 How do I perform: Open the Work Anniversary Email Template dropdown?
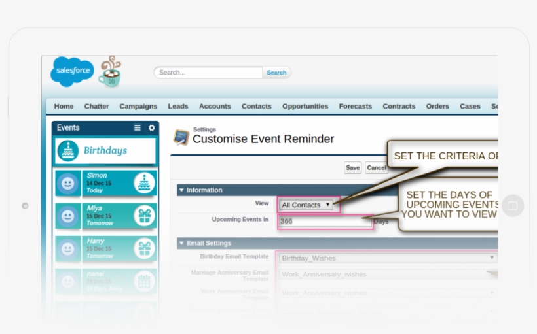[388, 293]
